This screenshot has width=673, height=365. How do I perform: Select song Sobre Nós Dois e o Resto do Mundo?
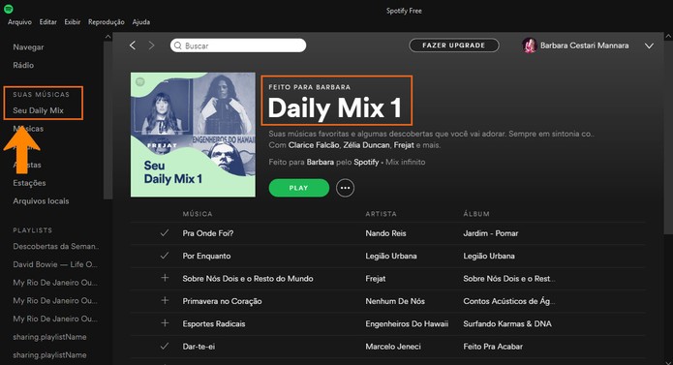tap(248, 279)
